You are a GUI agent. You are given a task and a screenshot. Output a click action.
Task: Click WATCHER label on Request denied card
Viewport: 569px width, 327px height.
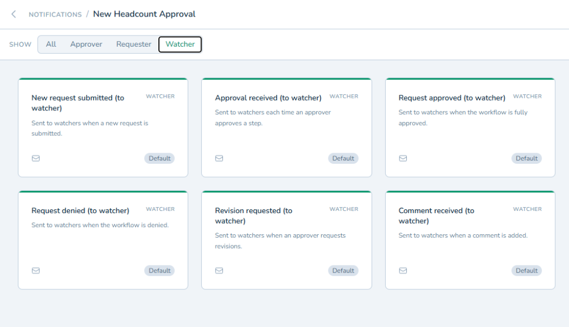point(161,209)
